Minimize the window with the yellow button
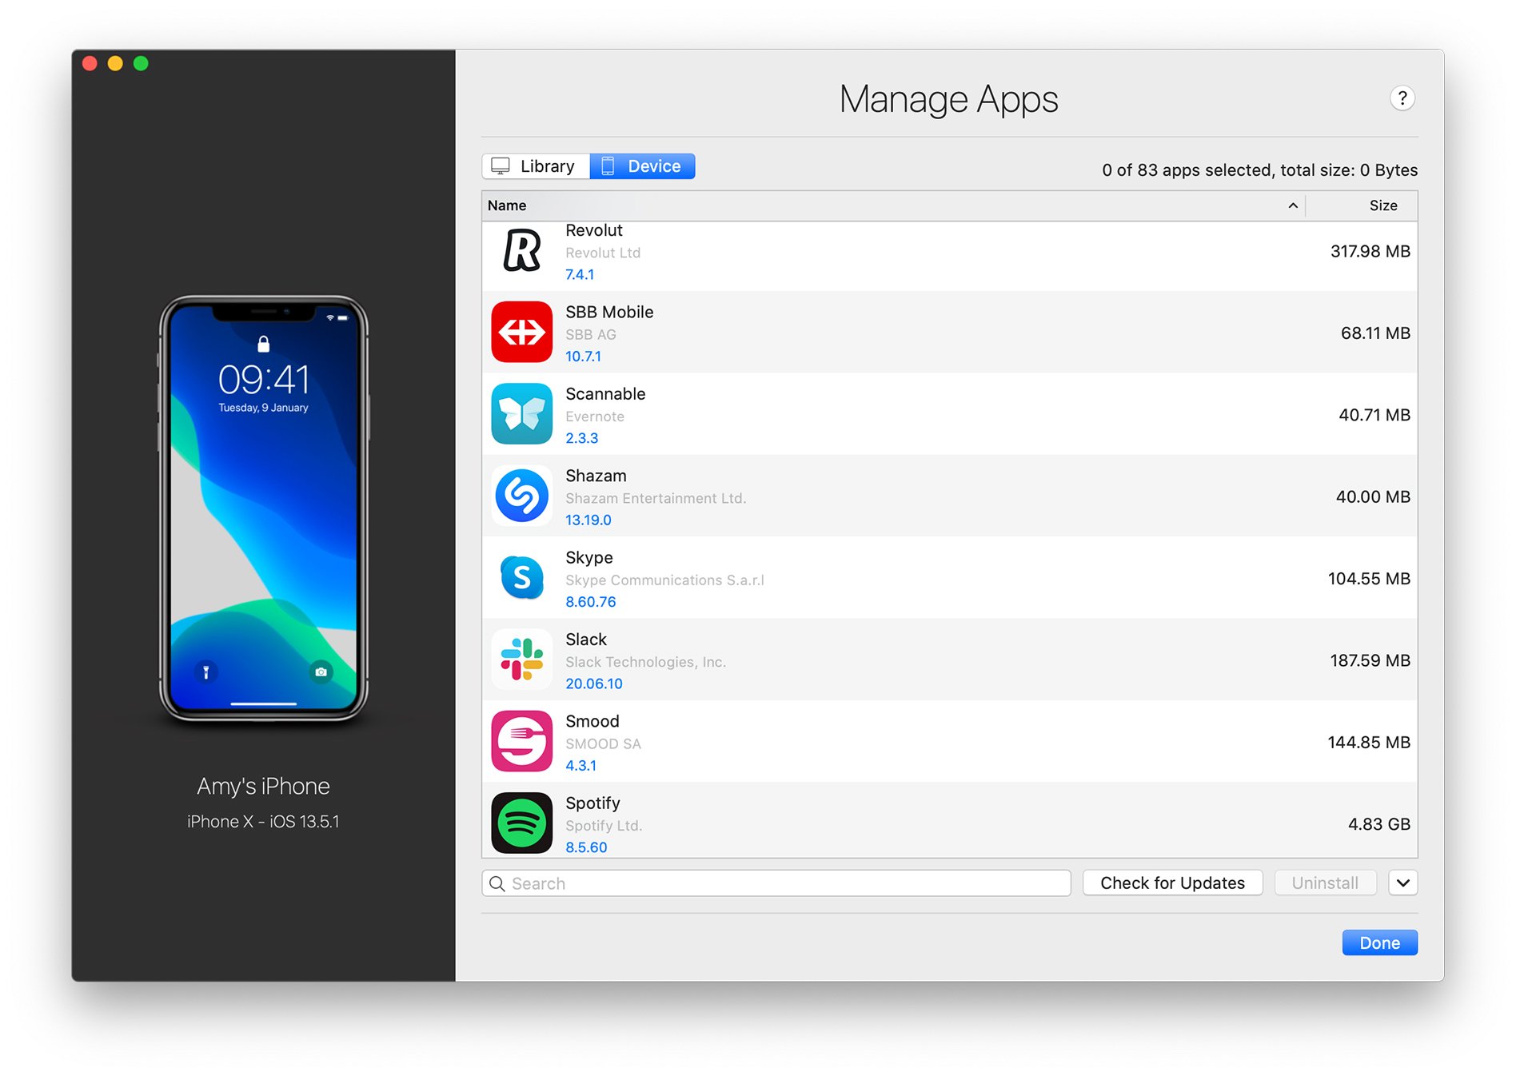 click(115, 63)
